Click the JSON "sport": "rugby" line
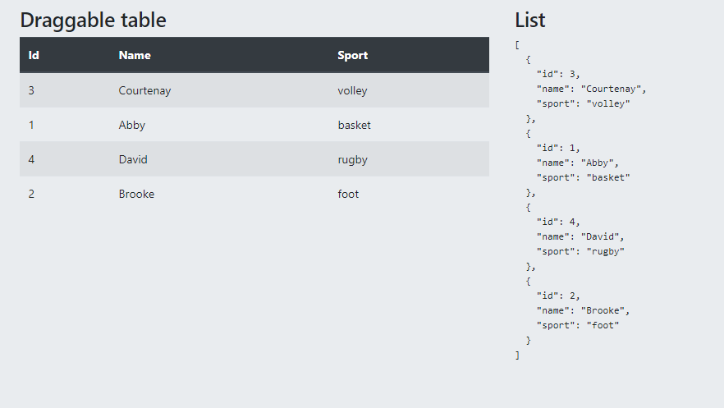The height and width of the screenshot is (408, 724). (580, 251)
